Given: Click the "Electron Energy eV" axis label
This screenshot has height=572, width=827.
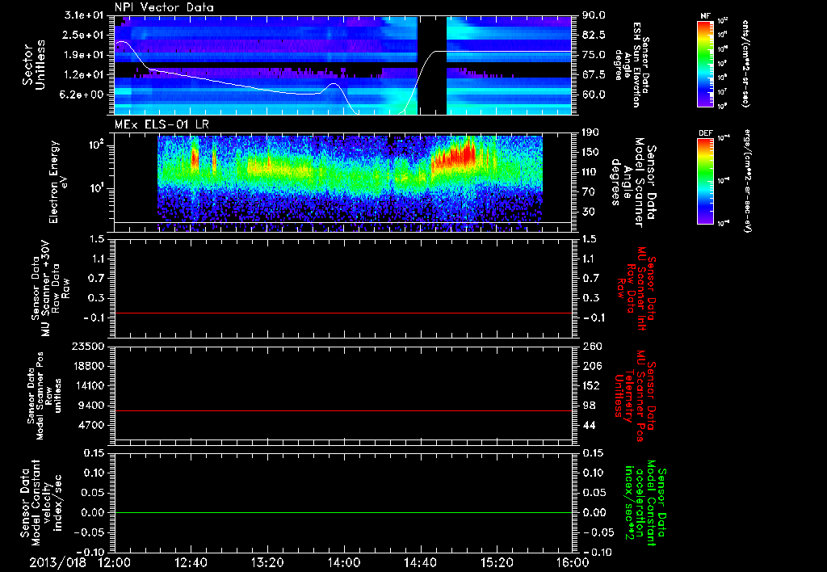Looking at the screenshot, I should coord(60,182).
